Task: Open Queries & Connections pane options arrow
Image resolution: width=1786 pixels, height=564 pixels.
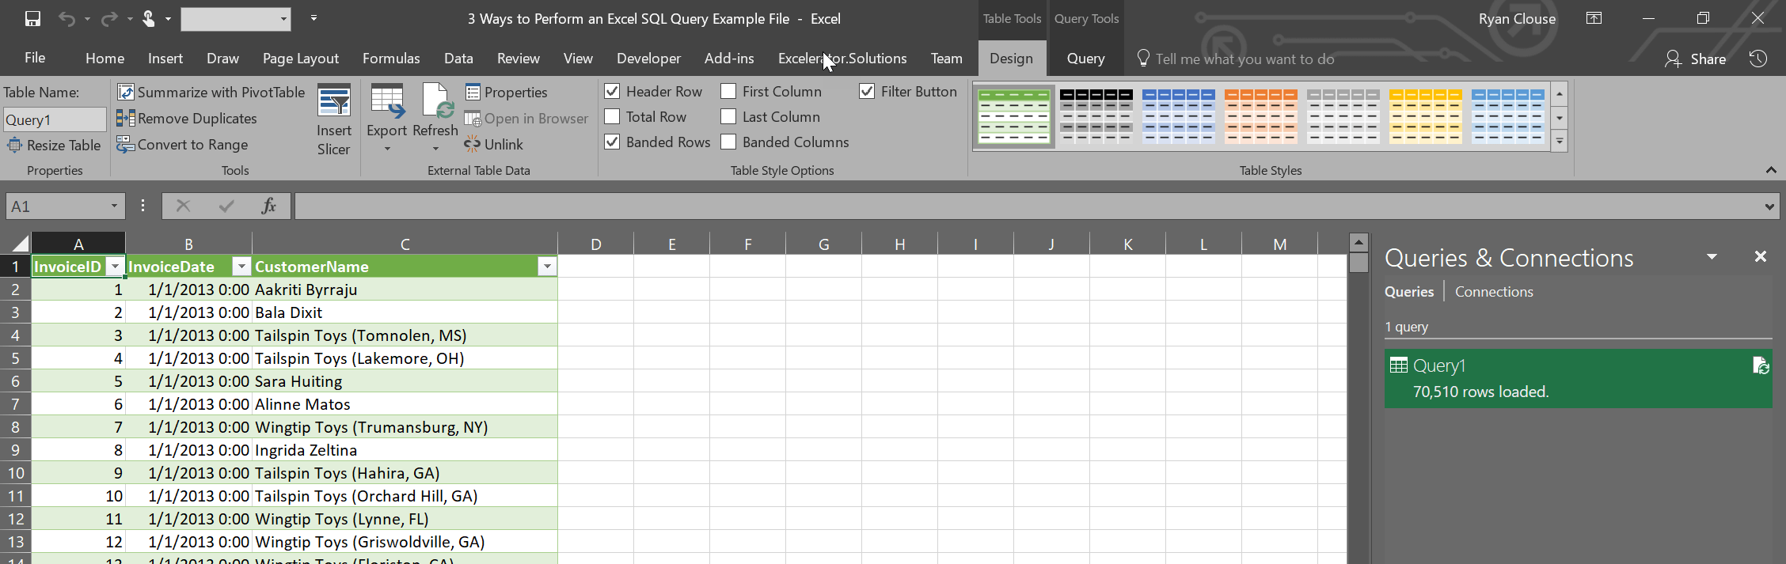Action: pos(1712,256)
